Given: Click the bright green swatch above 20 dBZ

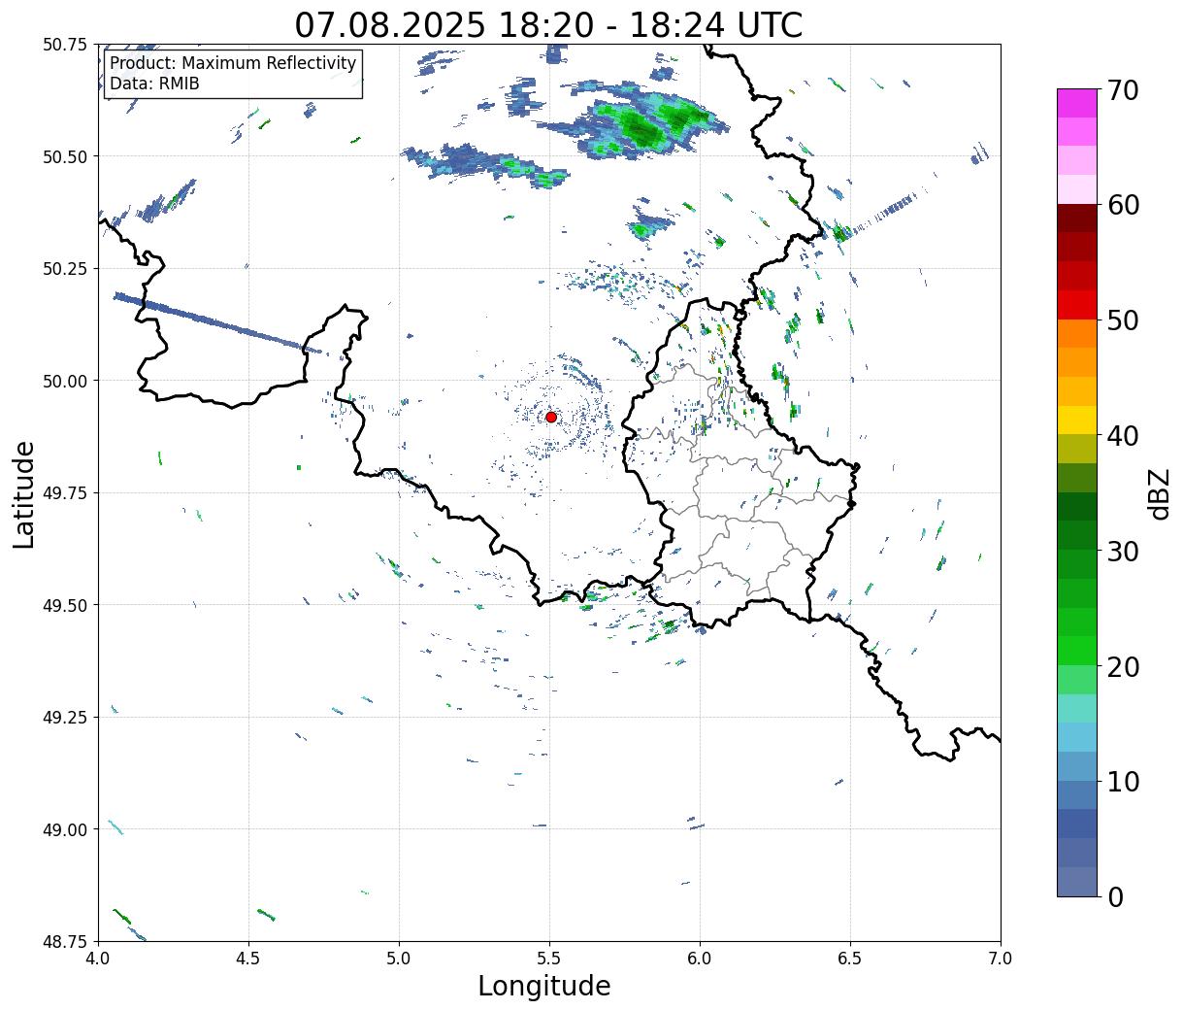Looking at the screenshot, I should 1077,651.
